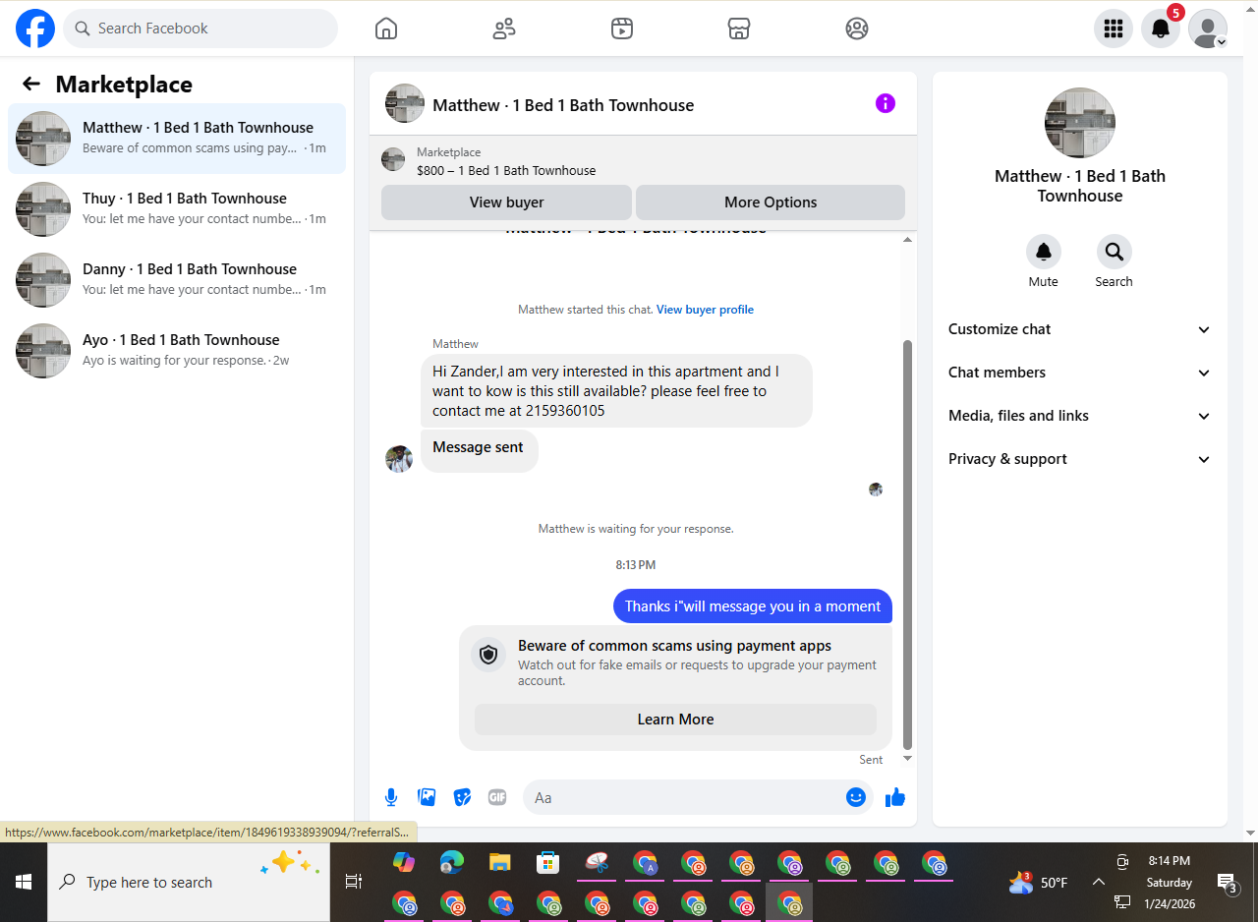Open Microsoft Edge from the taskbar
1258x922 pixels.
(451, 863)
